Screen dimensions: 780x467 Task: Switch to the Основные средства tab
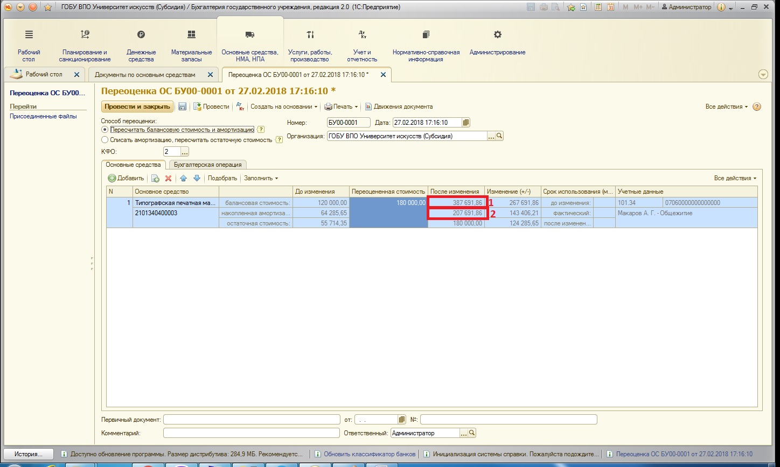point(133,165)
